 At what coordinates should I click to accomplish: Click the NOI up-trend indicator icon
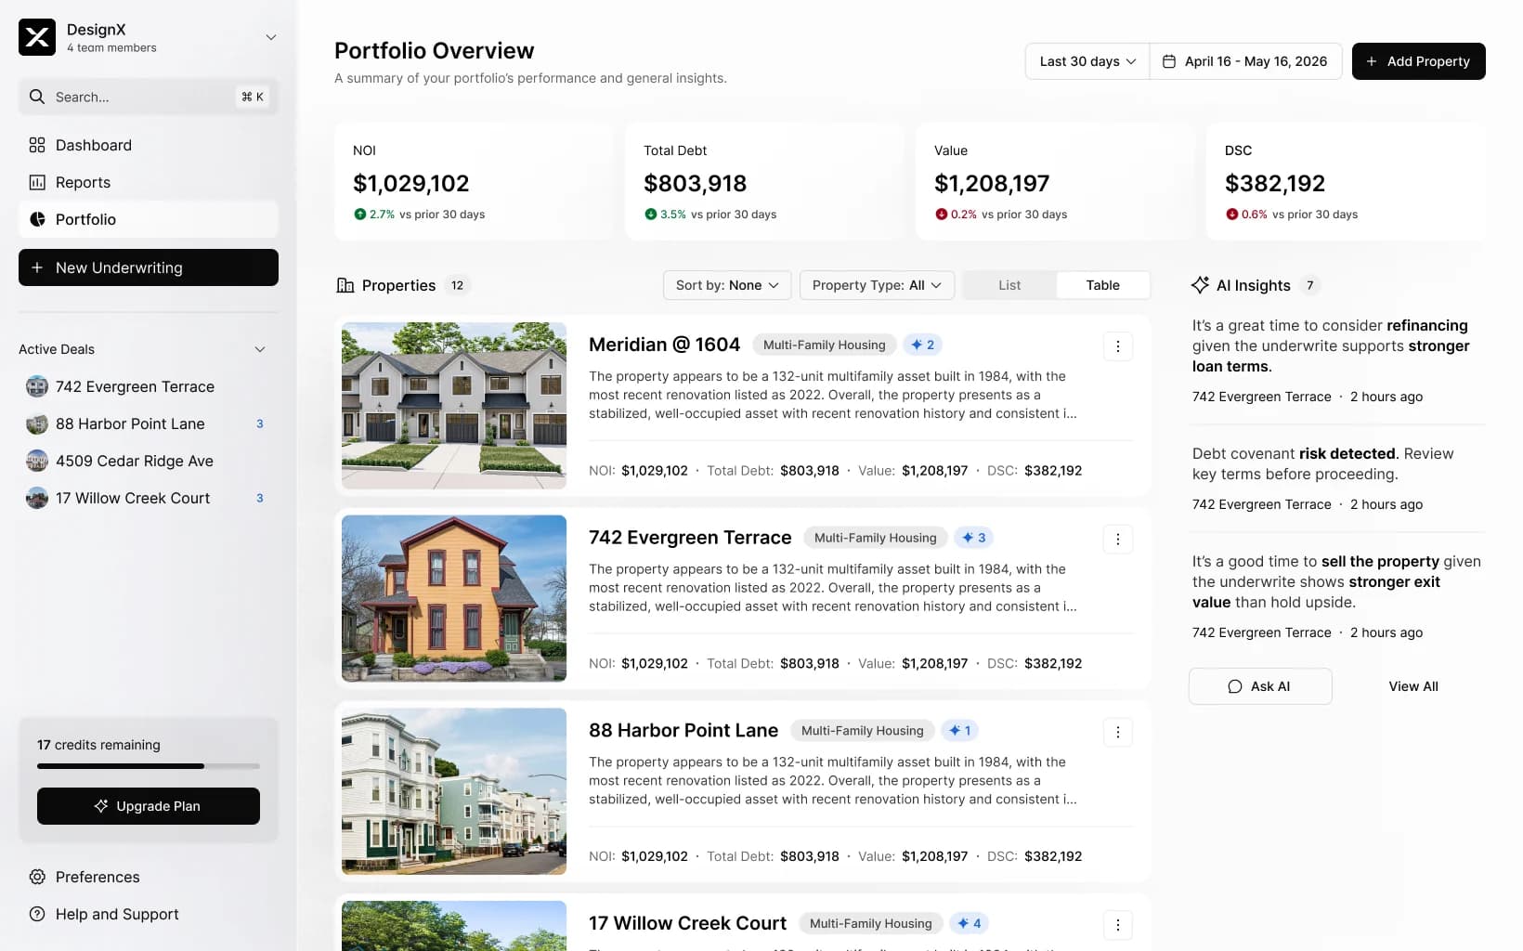[359, 215]
